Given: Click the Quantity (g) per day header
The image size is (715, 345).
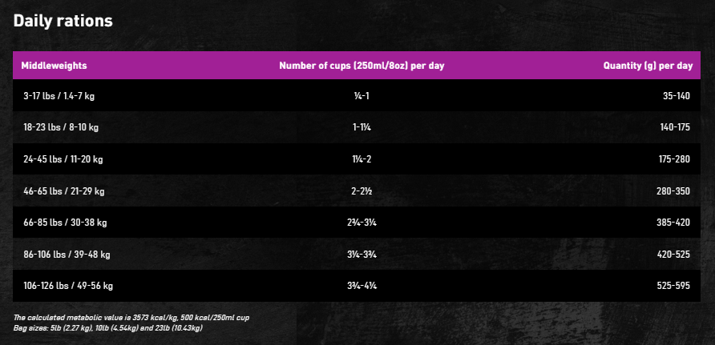Looking at the screenshot, I should point(648,66).
